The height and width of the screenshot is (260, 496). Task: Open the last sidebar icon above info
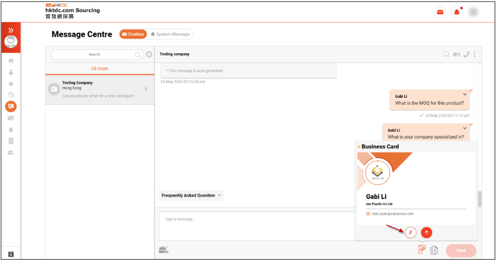(11, 153)
